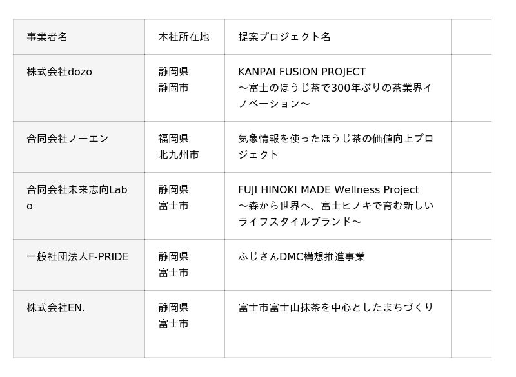This screenshot has width=516, height=377.
Task: Click the 本社所在地 column header
Action: tap(184, 37)
